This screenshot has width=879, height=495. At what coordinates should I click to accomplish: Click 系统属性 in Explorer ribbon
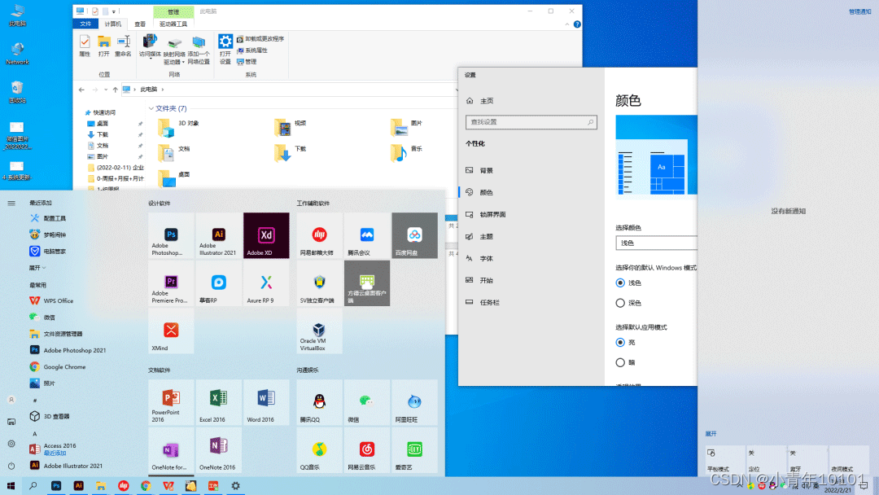point(251,50)
